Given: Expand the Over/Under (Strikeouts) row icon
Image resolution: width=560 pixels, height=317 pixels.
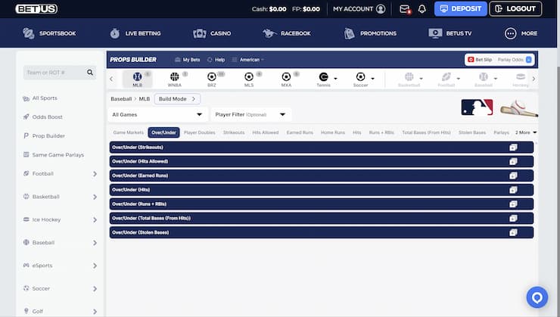Looking at the screenshot, I should tap(513, 147).
